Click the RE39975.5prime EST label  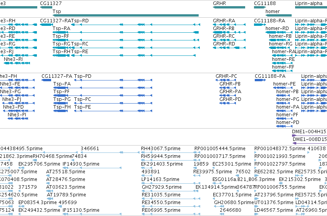[213, 172]
